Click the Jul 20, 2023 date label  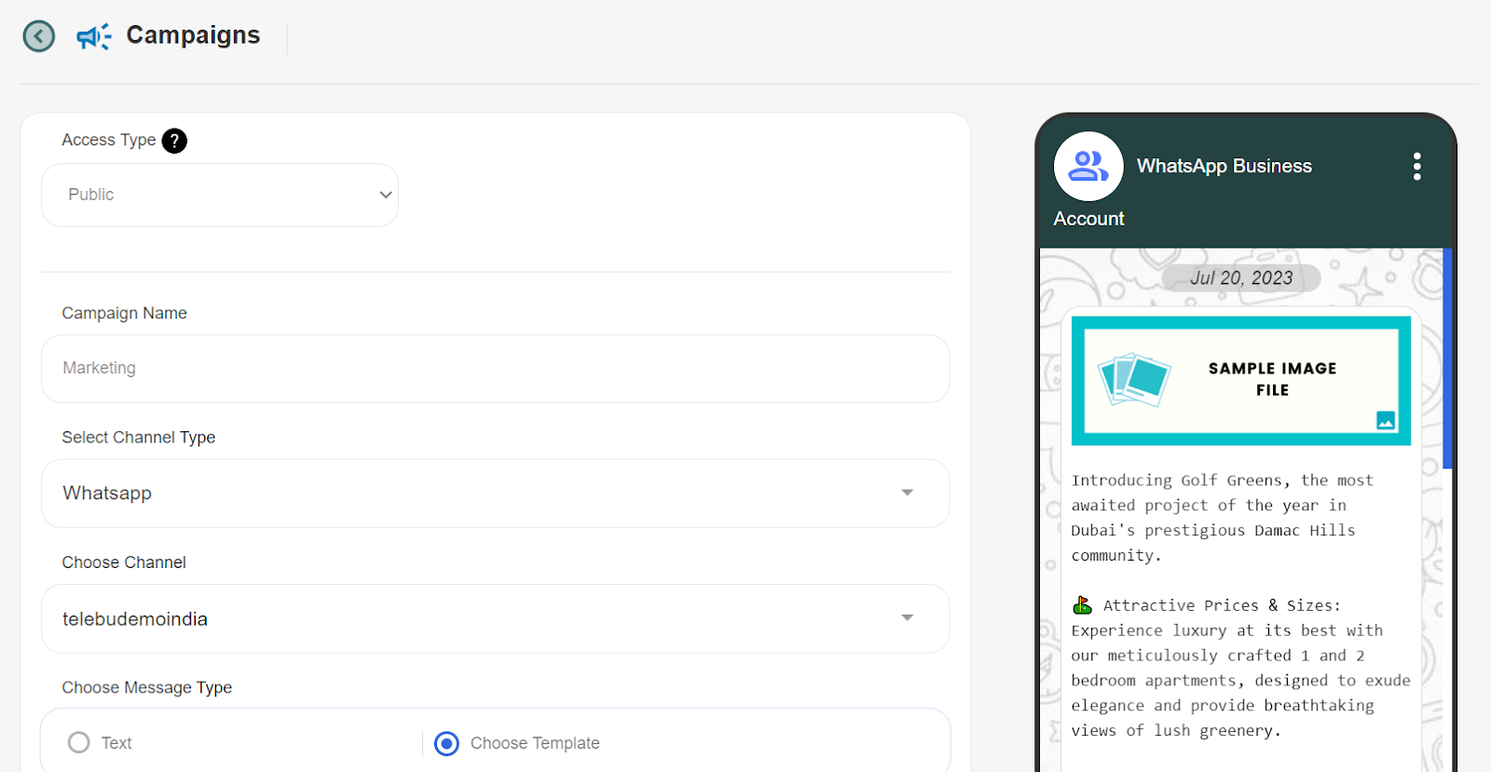[1241, 278]
